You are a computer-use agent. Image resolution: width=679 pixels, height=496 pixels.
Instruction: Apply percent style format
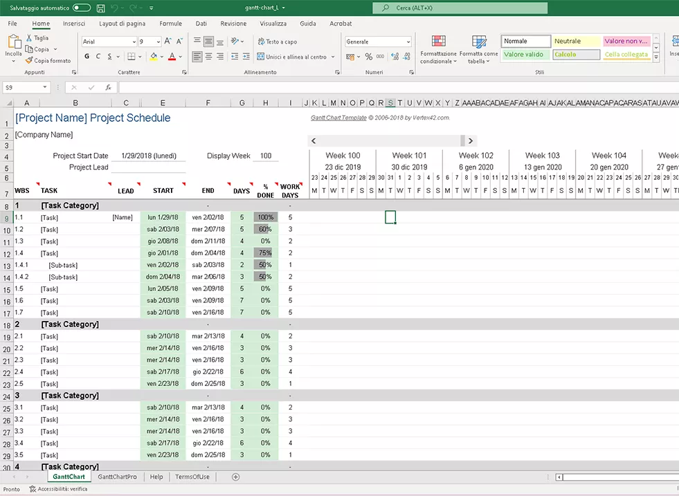pos(368,57)
